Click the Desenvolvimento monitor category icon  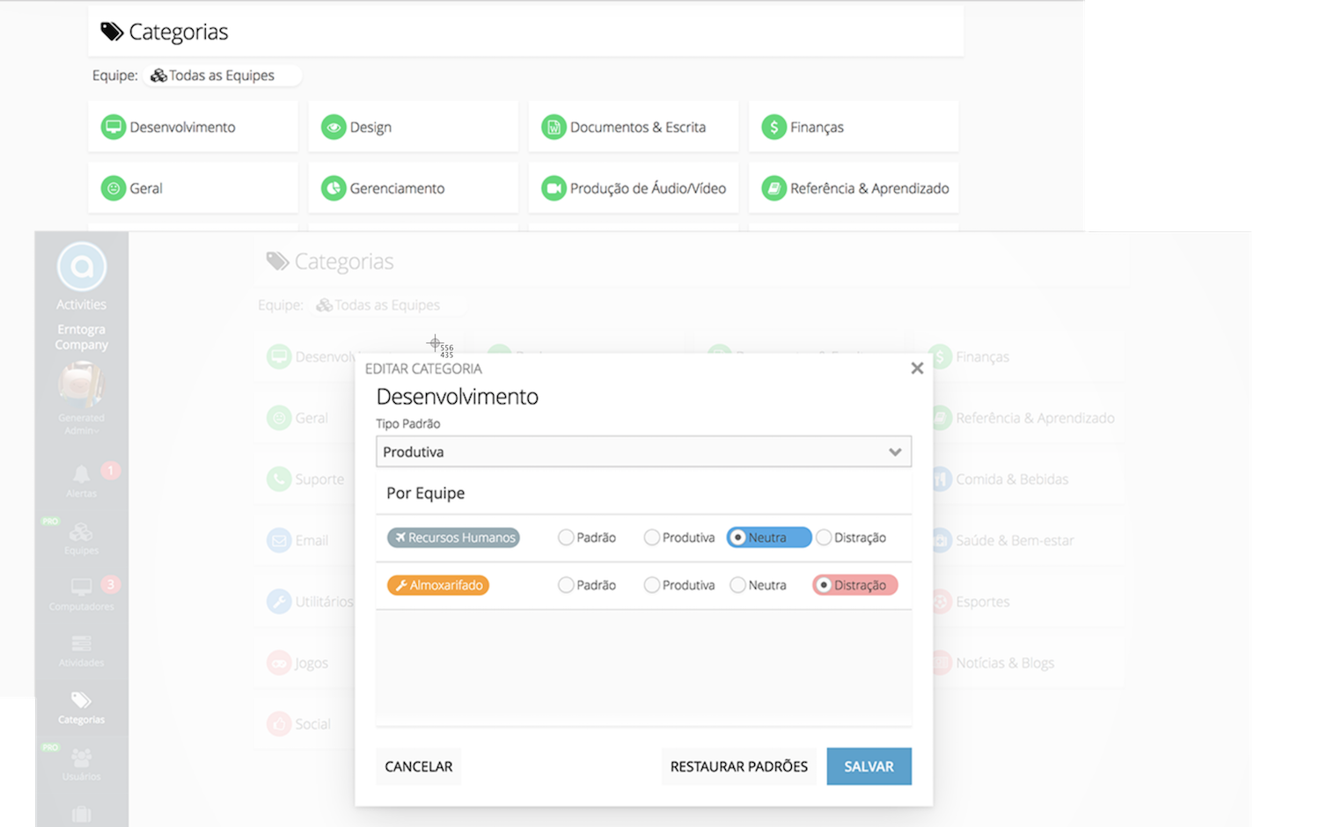pos(113,126)
